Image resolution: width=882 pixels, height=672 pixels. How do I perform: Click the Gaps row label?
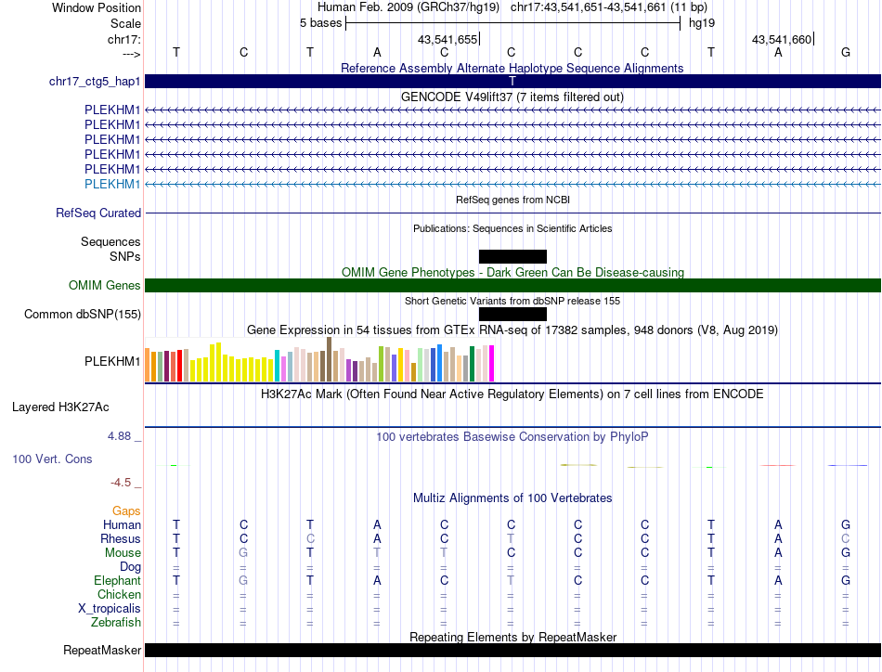point(126,510)
